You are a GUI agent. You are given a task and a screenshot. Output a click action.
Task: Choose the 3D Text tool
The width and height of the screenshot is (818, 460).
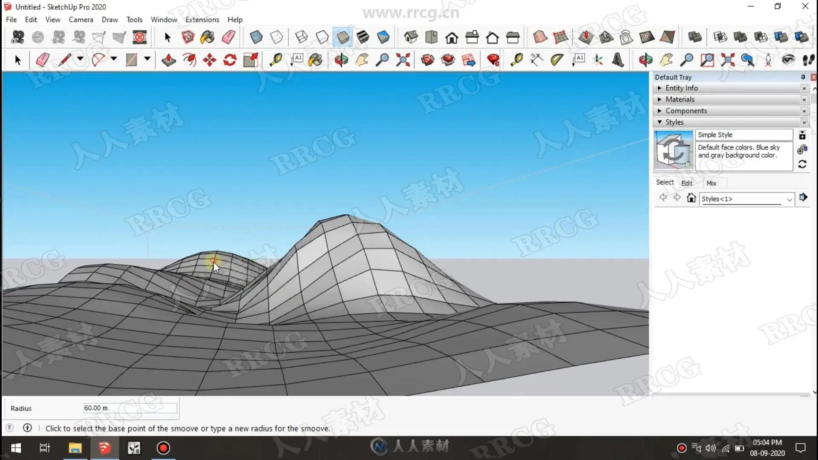(x=618, y=60)
